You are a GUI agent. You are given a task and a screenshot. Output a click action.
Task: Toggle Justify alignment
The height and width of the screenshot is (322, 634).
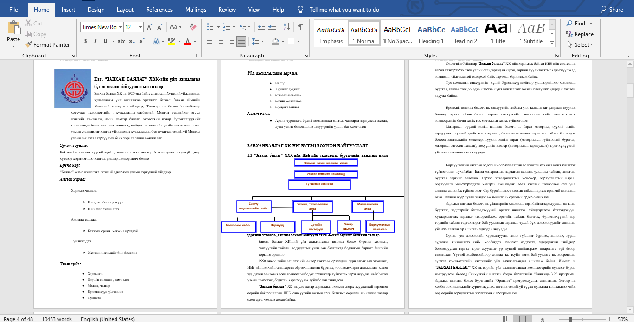click(x=241, y=41)
